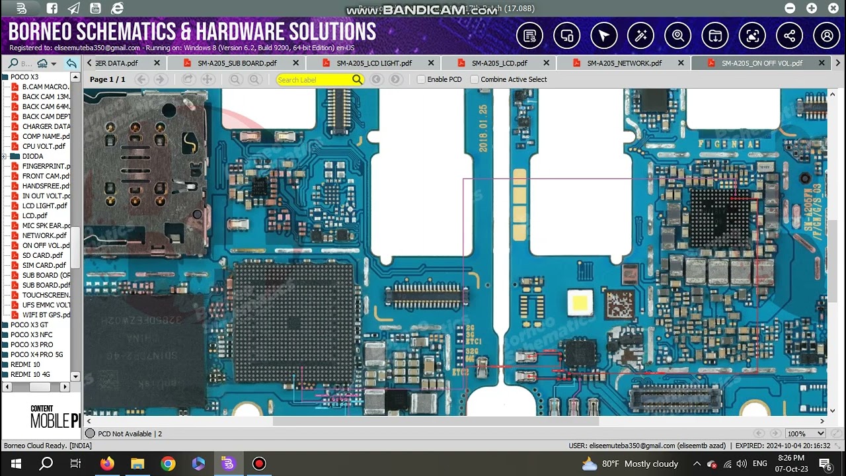
Task: Open ON OFF VOL.pdf tree item
Action: tap(46, 245)
